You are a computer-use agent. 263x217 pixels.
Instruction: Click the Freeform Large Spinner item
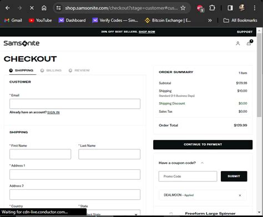pyautogui.click(x=210, y=214)
